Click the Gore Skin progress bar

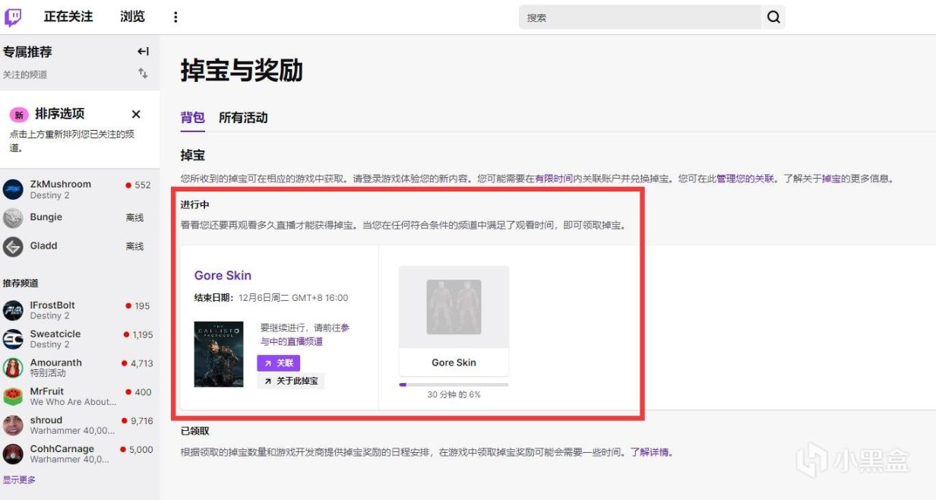pyautogui.click(x=454, y=384)
